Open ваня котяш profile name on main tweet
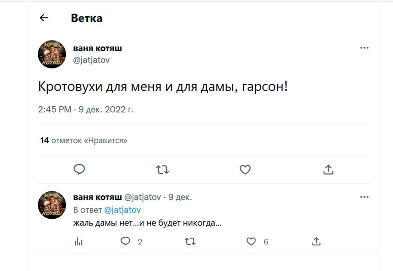393x271 pixels. (x=97, y=48)
